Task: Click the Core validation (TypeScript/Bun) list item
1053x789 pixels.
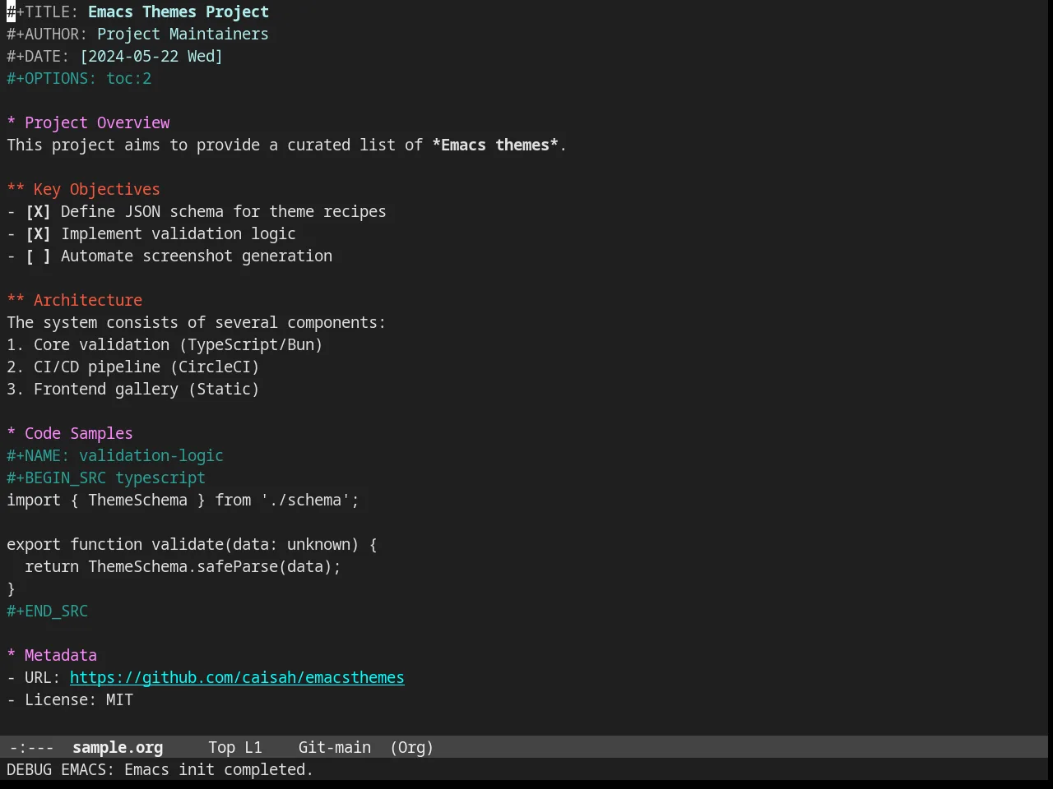Action: [x=165, y=344]
